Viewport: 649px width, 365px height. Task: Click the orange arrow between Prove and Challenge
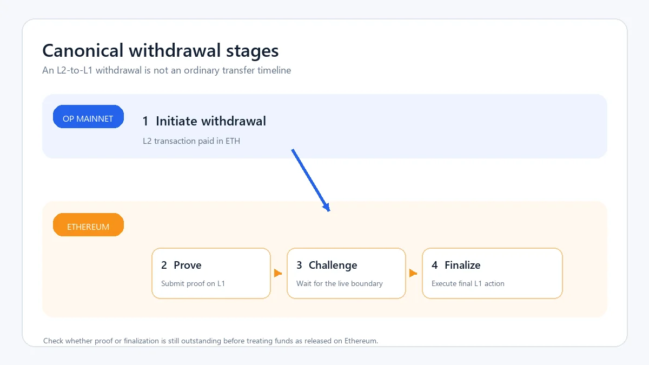(x=278, y=273)
